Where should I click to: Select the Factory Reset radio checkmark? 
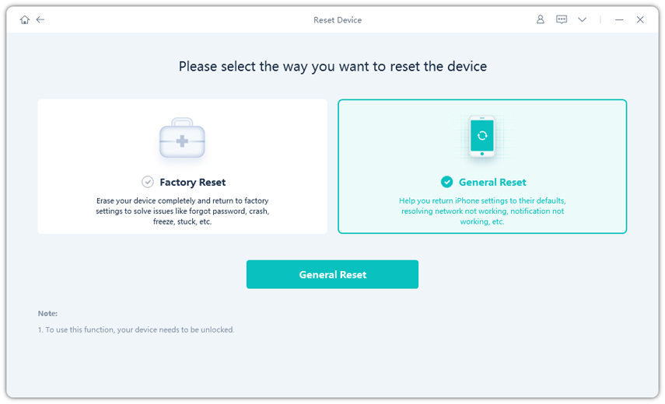pos(148,182)
